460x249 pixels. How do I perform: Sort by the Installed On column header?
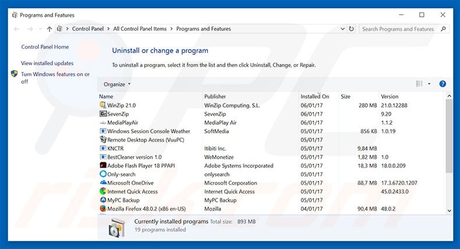click(x=315, y=97)
